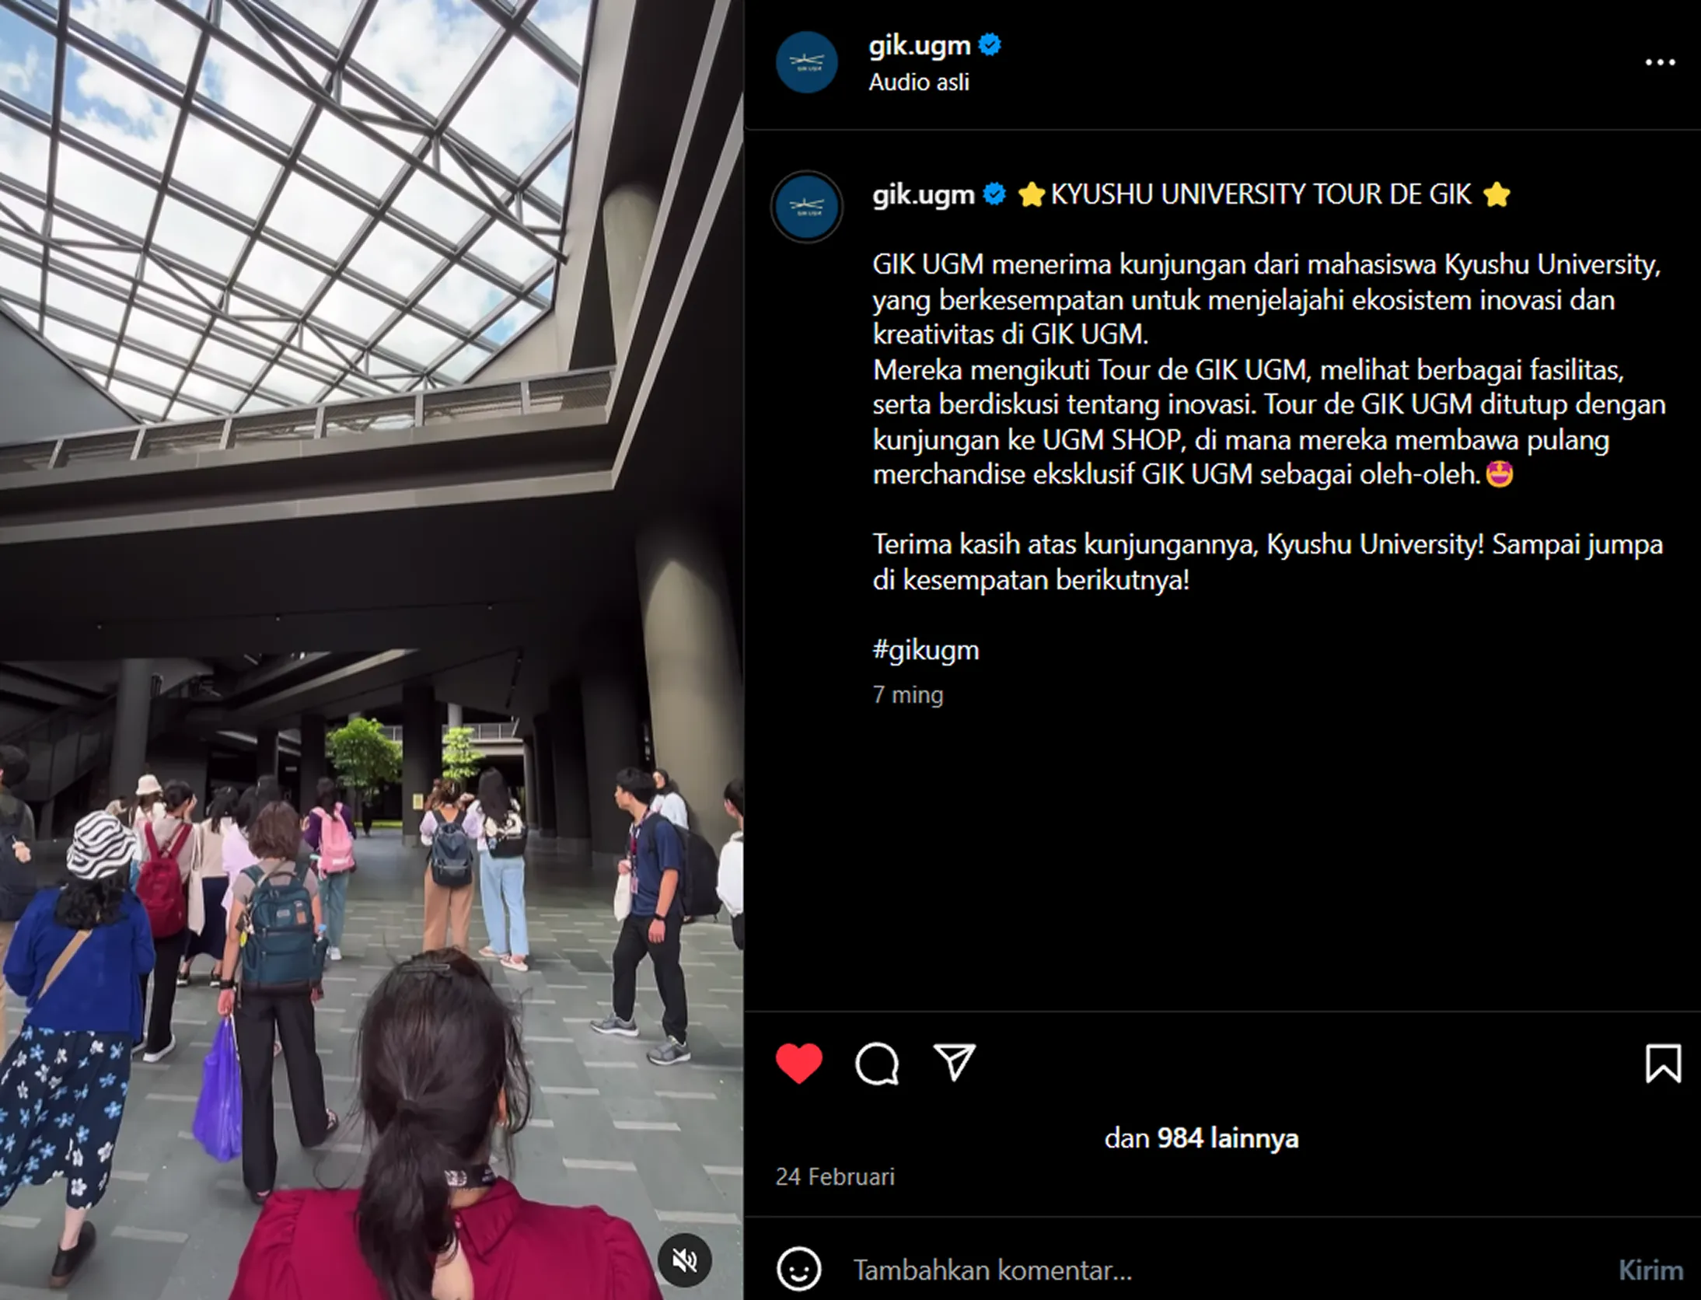Open the #gikugm hashtag
This screenshot has height=1300, width=1701.
pos(926,650)
